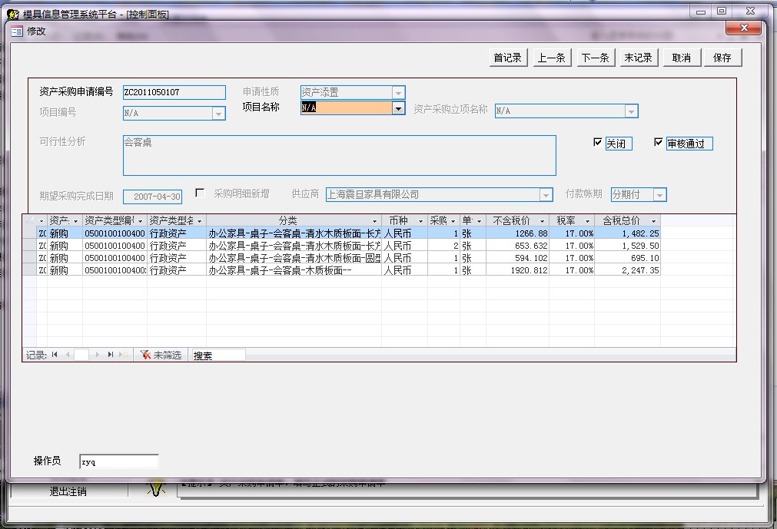Advance to next record in grid navigator
Screen dimensions: 777x529
97,354
